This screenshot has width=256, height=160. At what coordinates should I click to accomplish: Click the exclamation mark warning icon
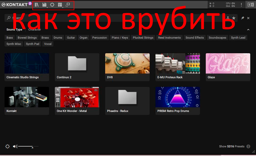[241, 5]
